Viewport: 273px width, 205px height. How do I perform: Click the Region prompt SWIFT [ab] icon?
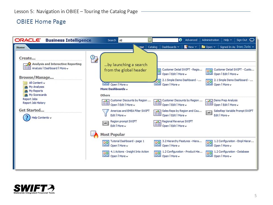[106, 123]
